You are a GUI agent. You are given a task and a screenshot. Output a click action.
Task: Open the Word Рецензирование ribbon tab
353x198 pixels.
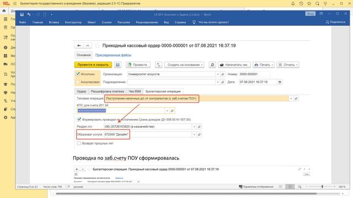147,22
